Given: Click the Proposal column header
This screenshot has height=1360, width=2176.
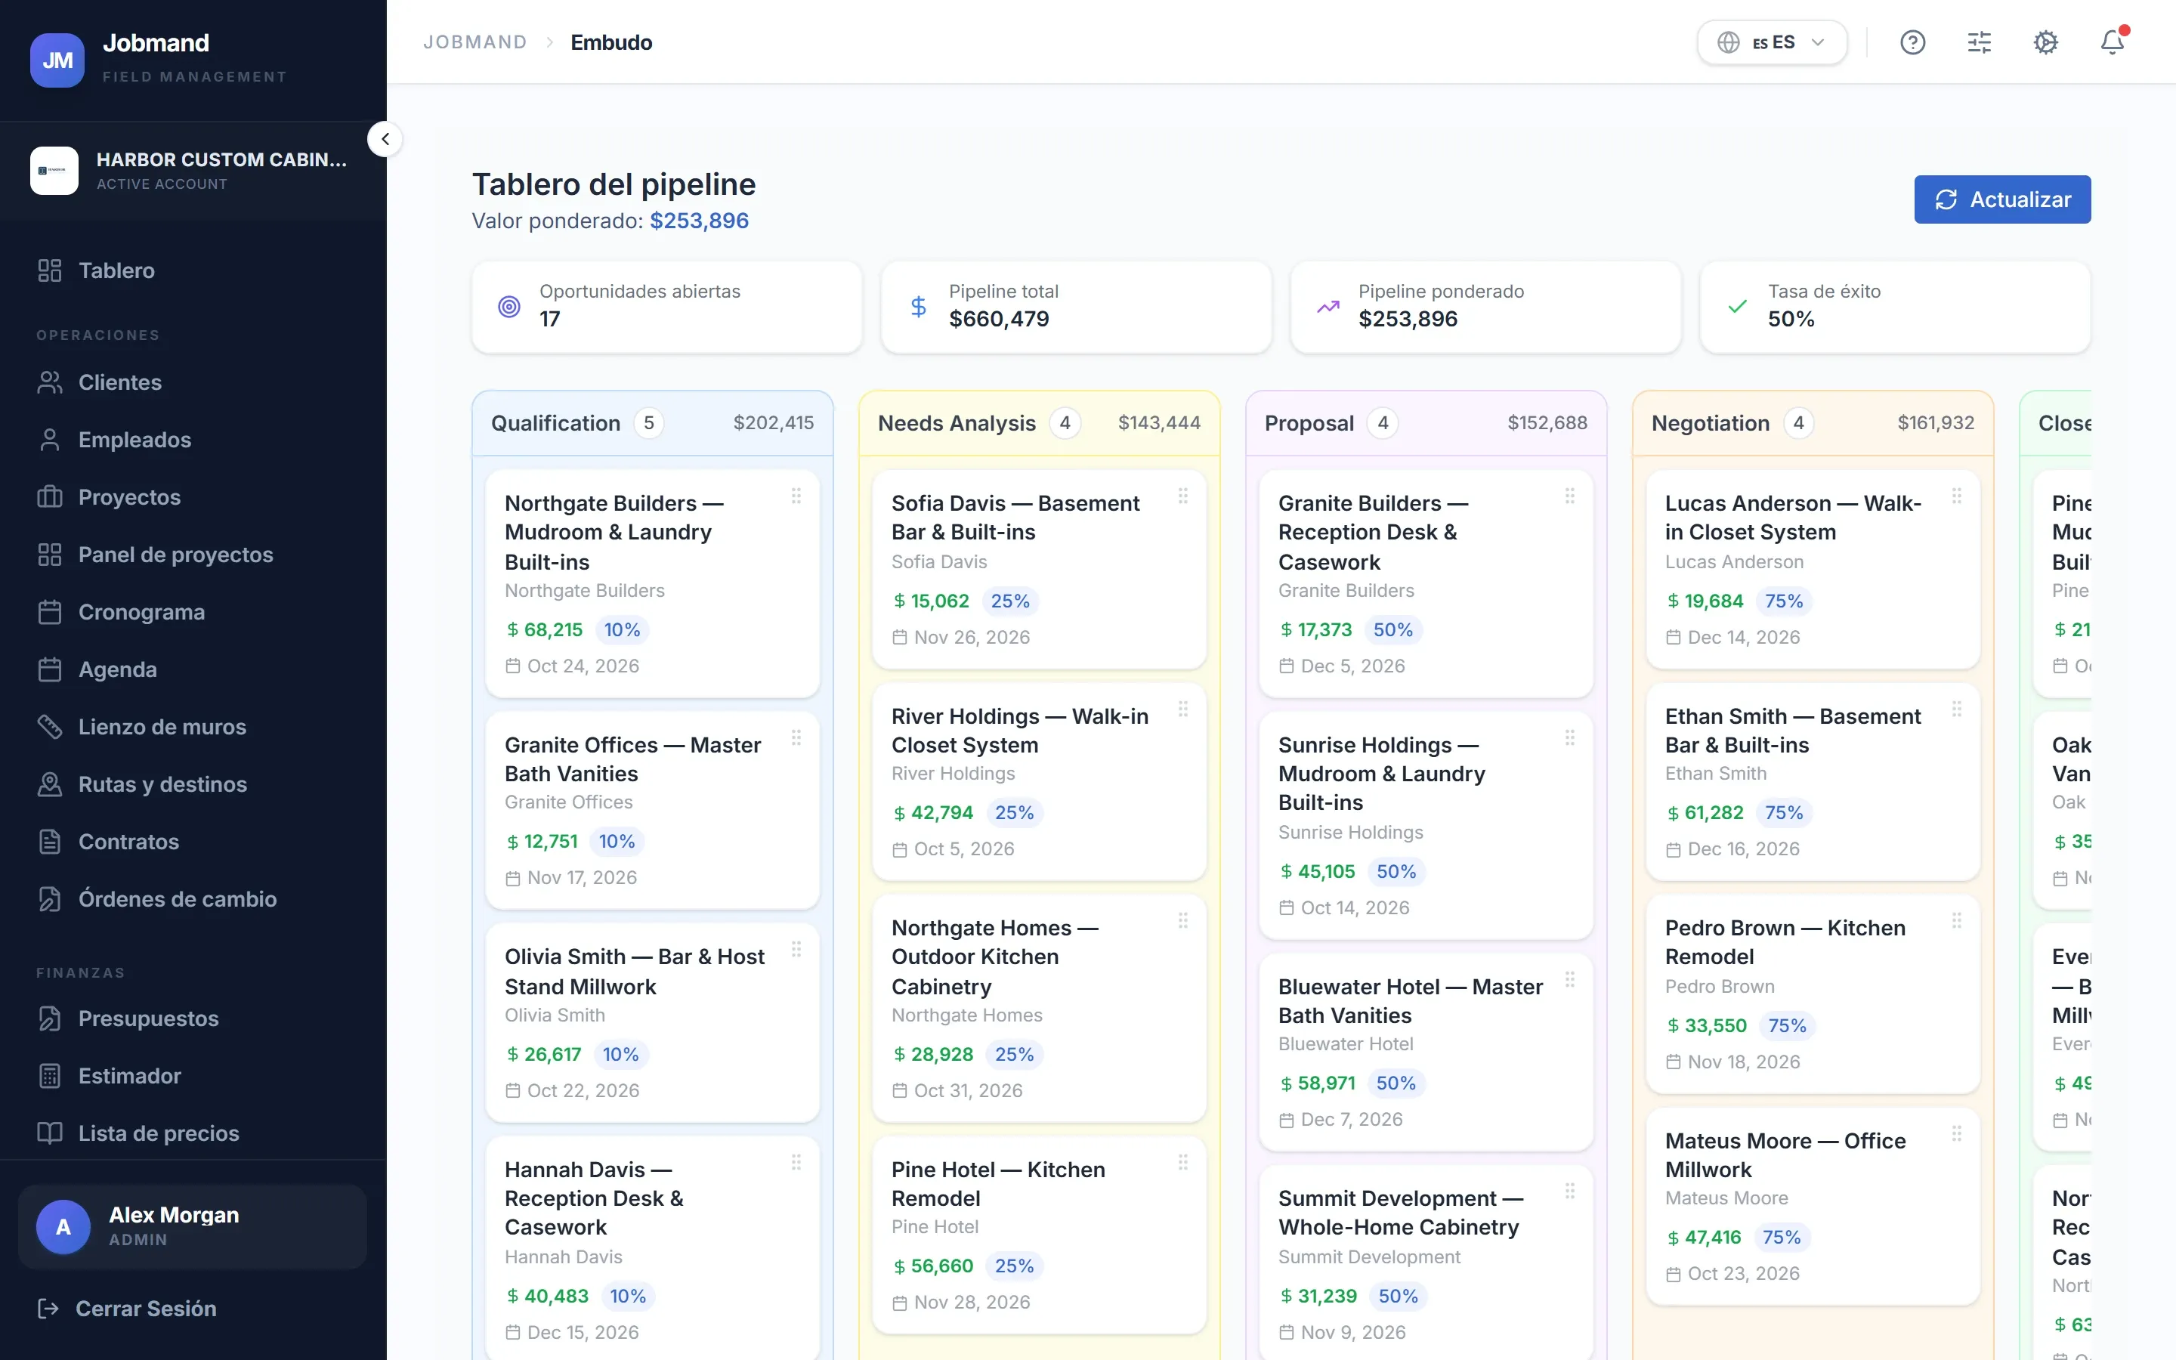Looking at the screenshot, I should (1426, 424).
